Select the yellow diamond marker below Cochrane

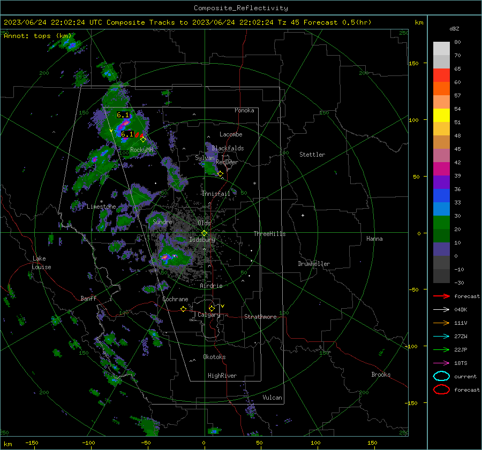point(184,309)
